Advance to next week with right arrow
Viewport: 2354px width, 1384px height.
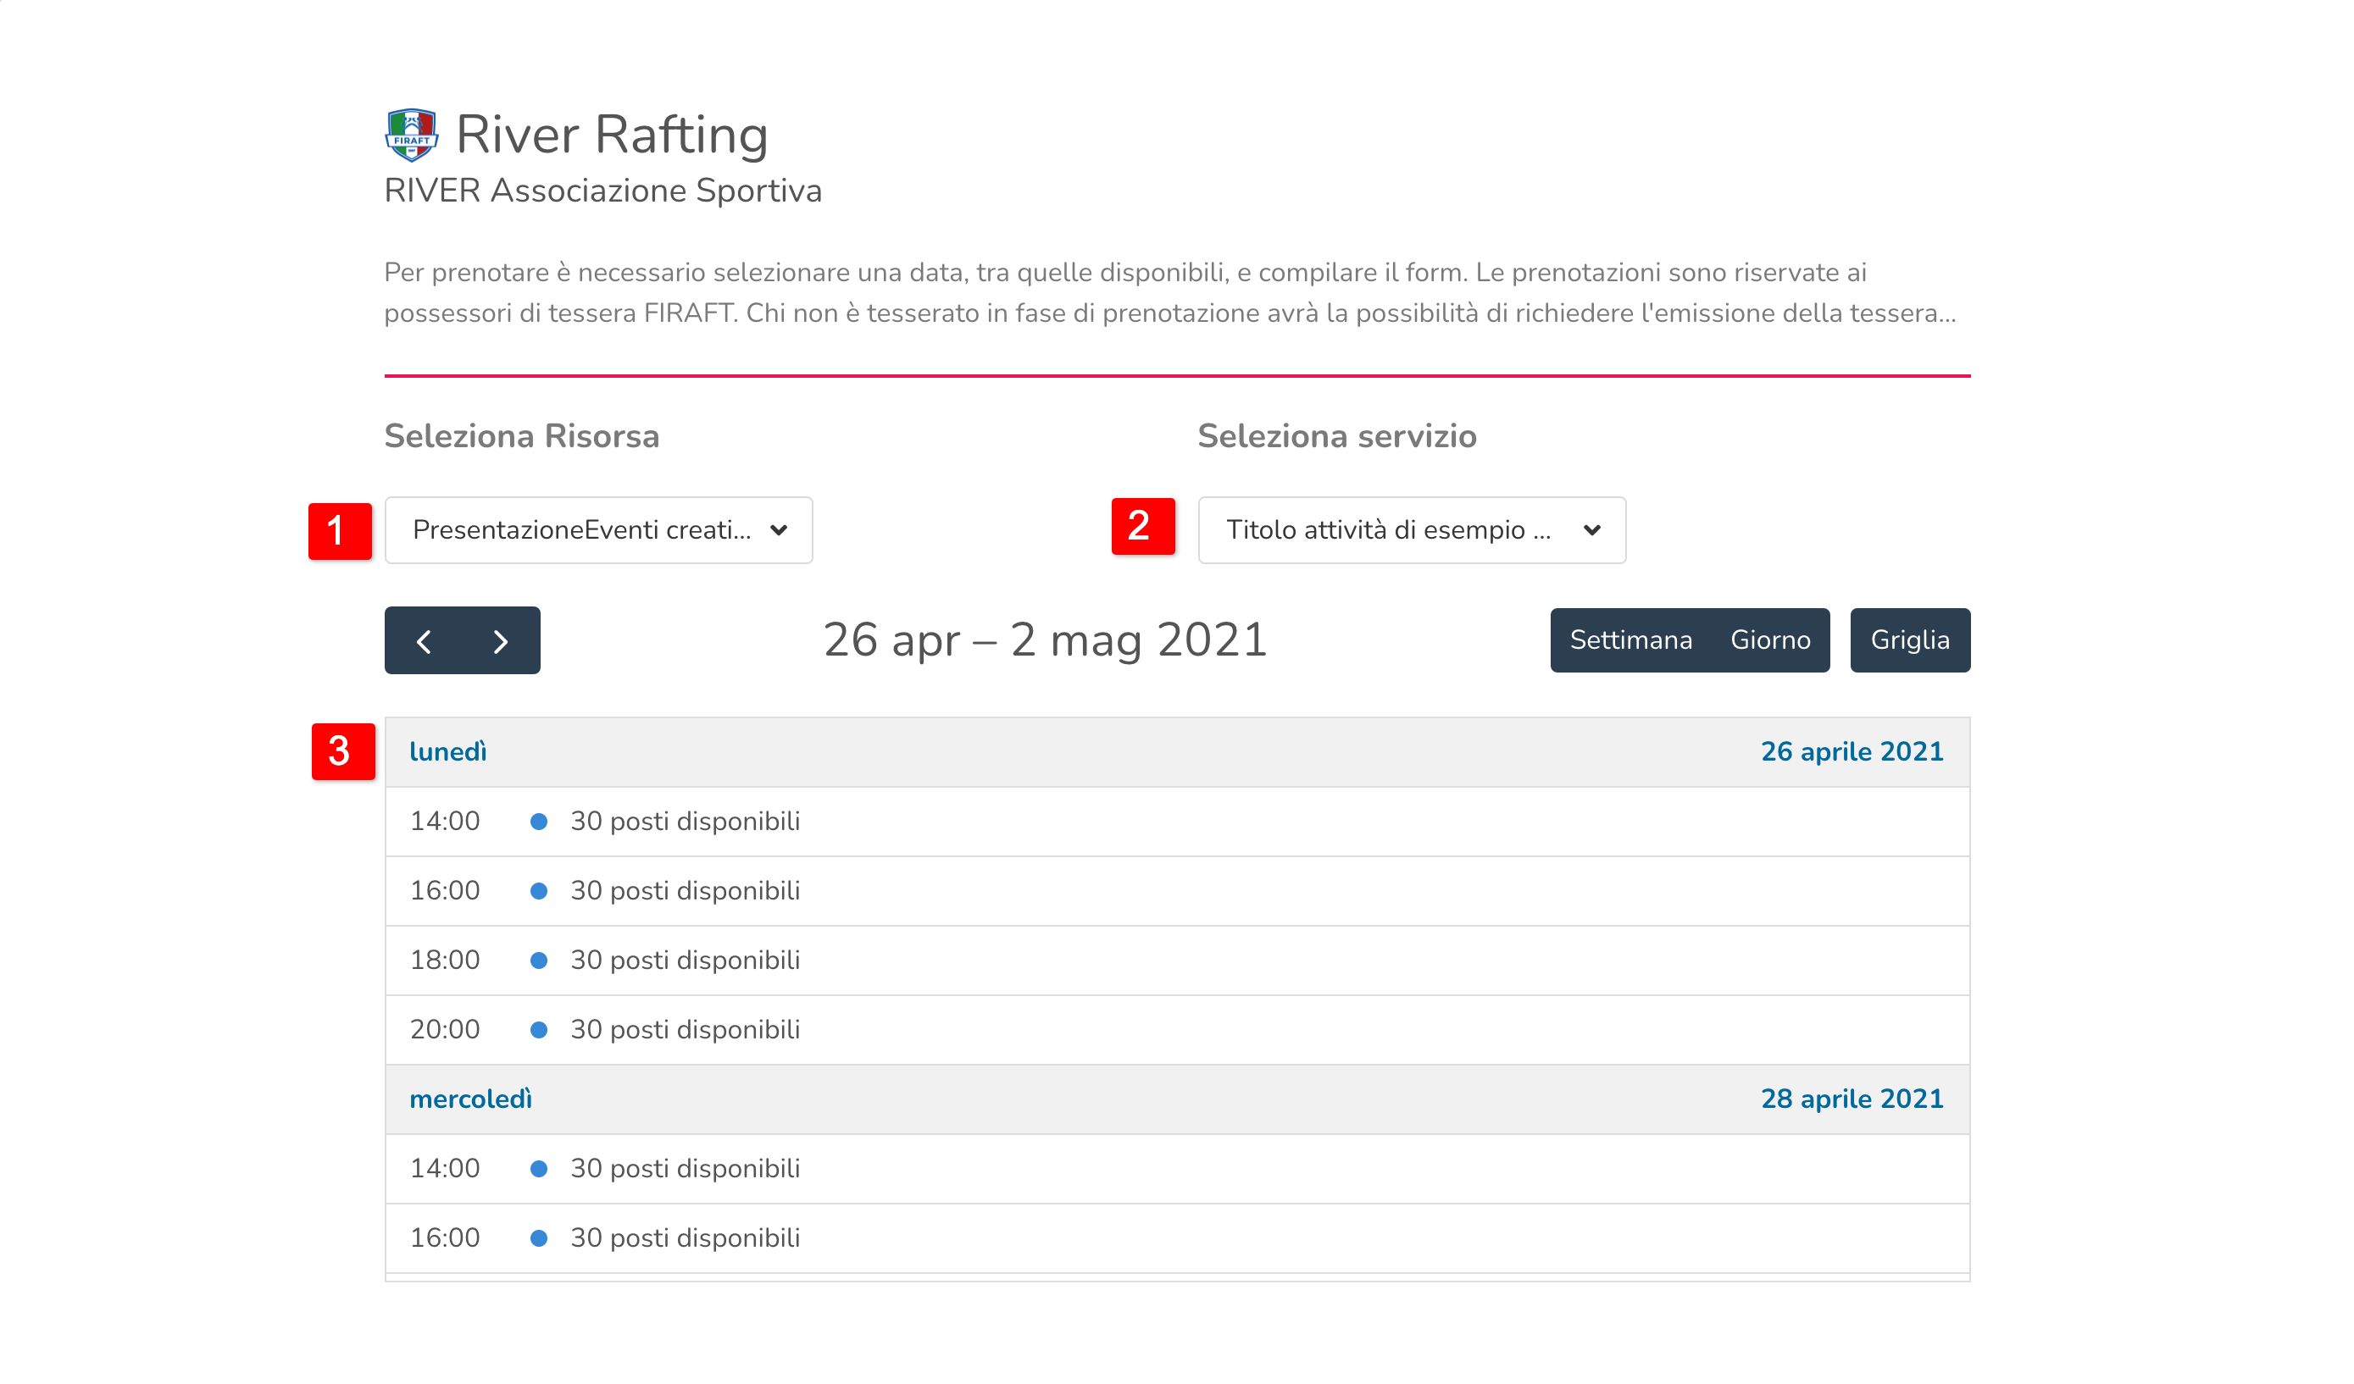click(x=501, y=641)
